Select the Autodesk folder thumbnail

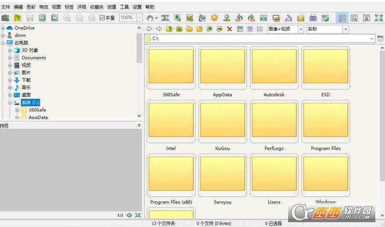pos(274,68)
